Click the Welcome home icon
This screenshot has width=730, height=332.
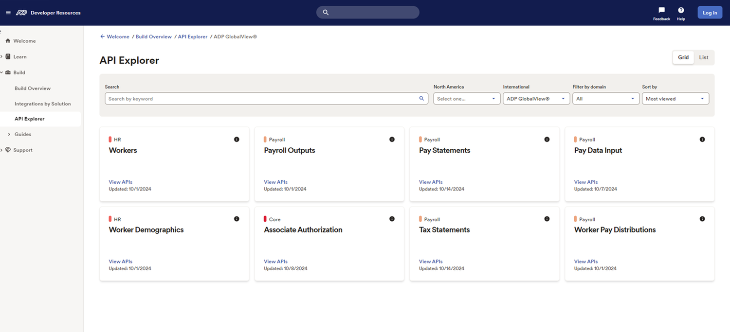click(x=8, y=41)
